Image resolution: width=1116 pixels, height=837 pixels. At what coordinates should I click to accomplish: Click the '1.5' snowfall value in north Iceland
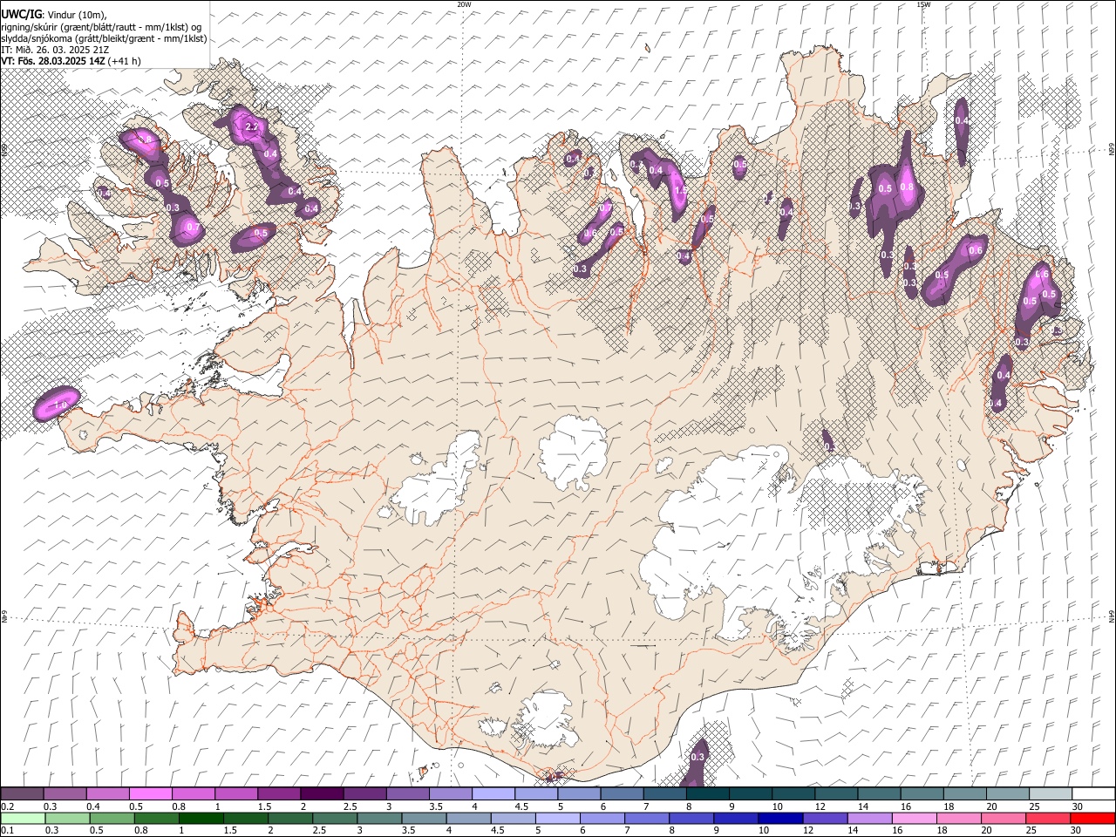(x=681, y=189)
